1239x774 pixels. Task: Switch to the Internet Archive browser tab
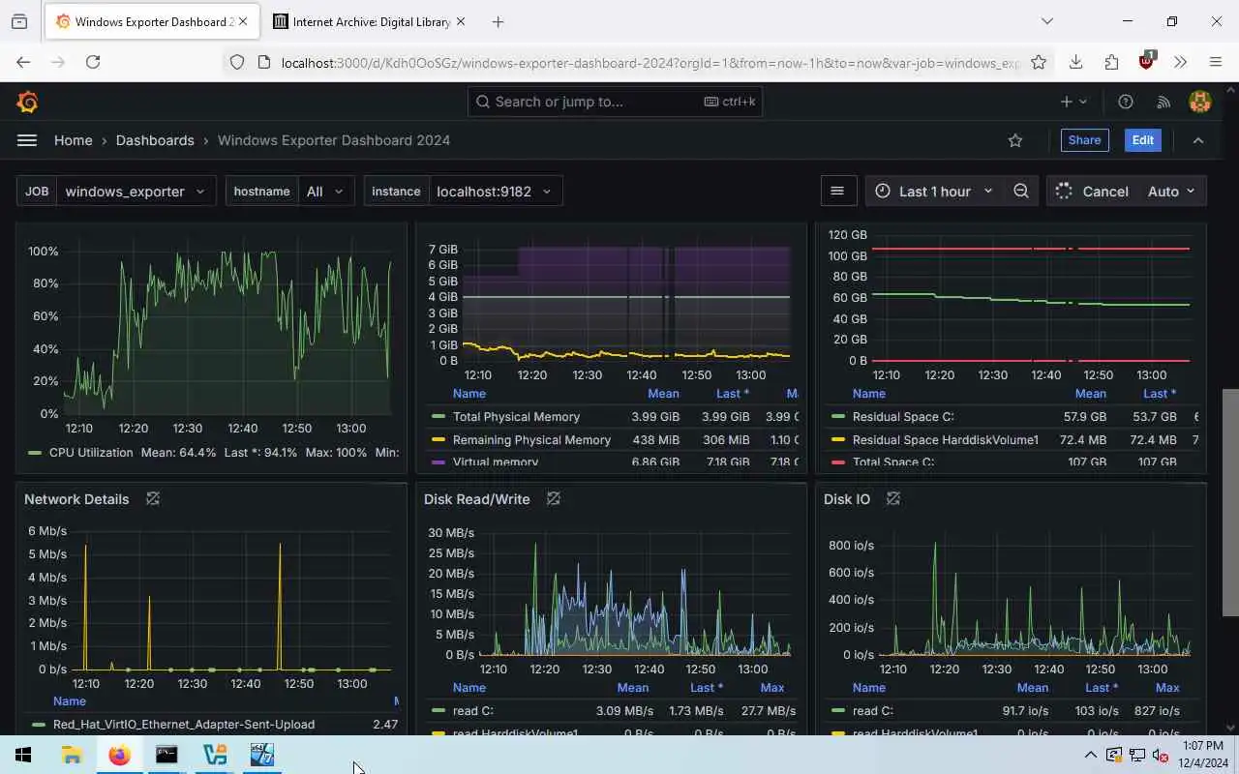pos(368,21)
